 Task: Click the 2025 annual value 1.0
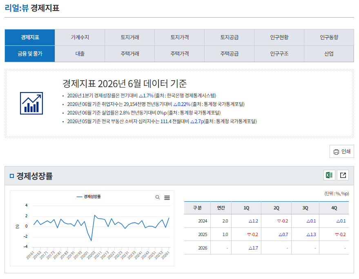click(x=225, y=234)
